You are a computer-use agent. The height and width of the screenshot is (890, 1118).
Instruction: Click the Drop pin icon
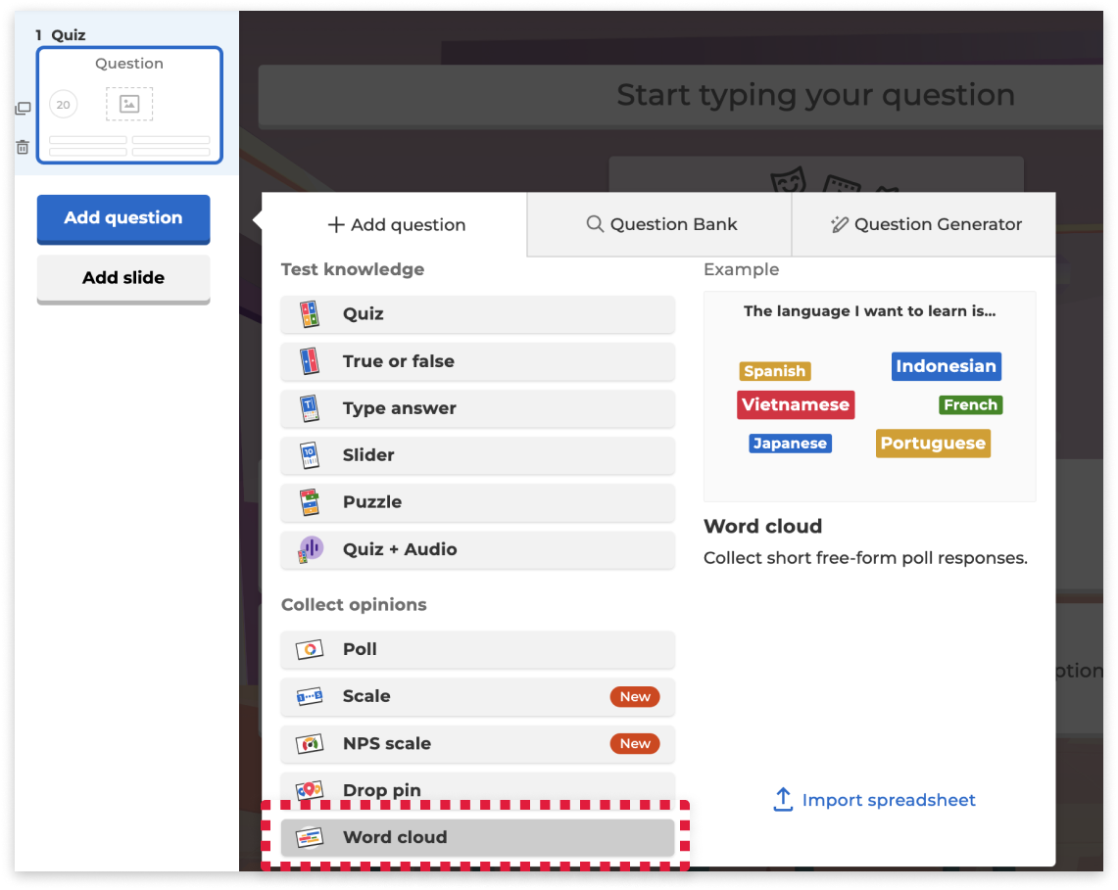[x=309, y=790]
